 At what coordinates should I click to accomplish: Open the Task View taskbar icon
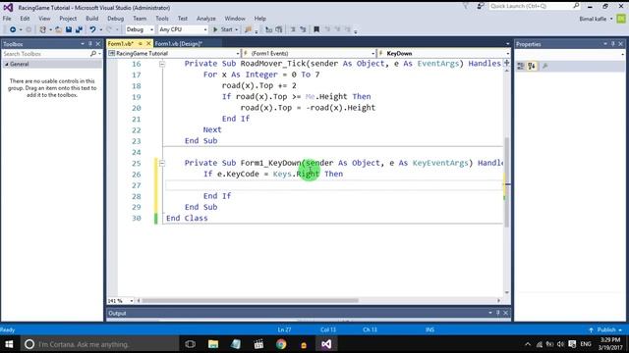coord(190,344)
